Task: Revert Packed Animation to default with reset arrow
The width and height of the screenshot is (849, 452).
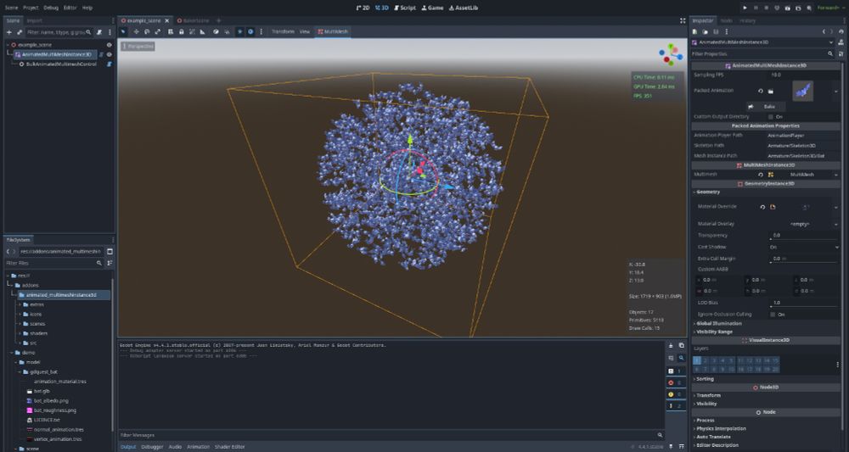Action: 760,91
